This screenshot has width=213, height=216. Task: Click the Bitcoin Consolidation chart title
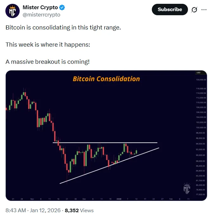(x=106, y=79)
